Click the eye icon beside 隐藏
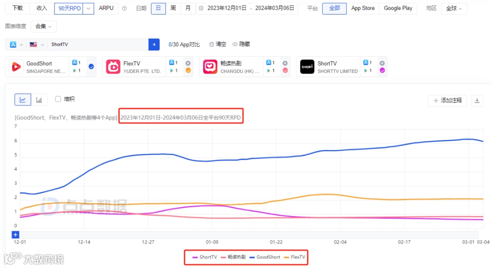 point(235,45)
